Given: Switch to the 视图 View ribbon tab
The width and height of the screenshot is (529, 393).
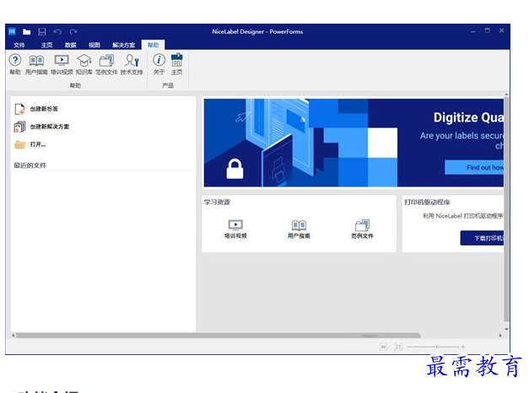Looking at the screenshot, I should (x=94, y=45).
